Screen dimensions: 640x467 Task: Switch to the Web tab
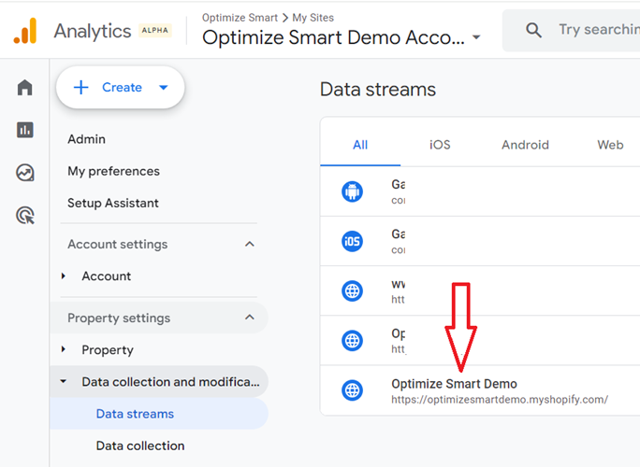(x=610, y=145)
